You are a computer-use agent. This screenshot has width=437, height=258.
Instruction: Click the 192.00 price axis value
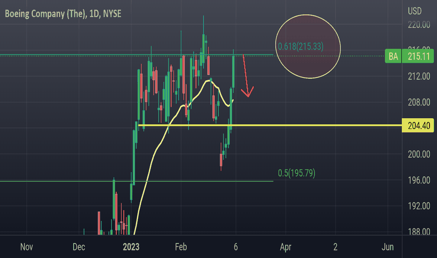click(x=419, y=206)
